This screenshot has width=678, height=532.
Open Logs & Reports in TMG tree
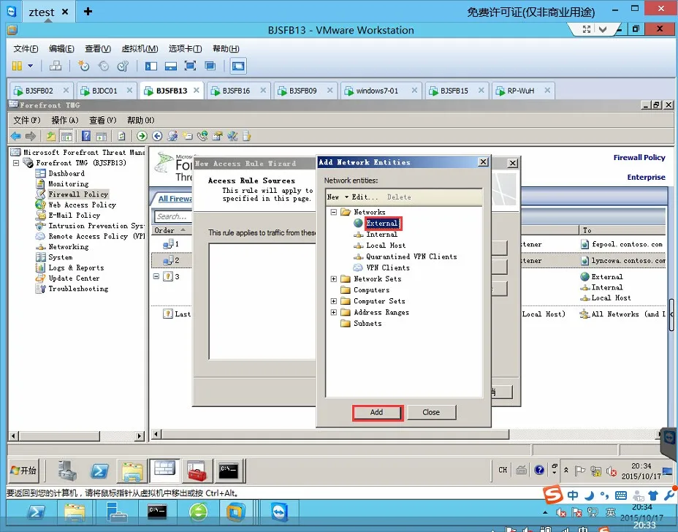[76, 267]
